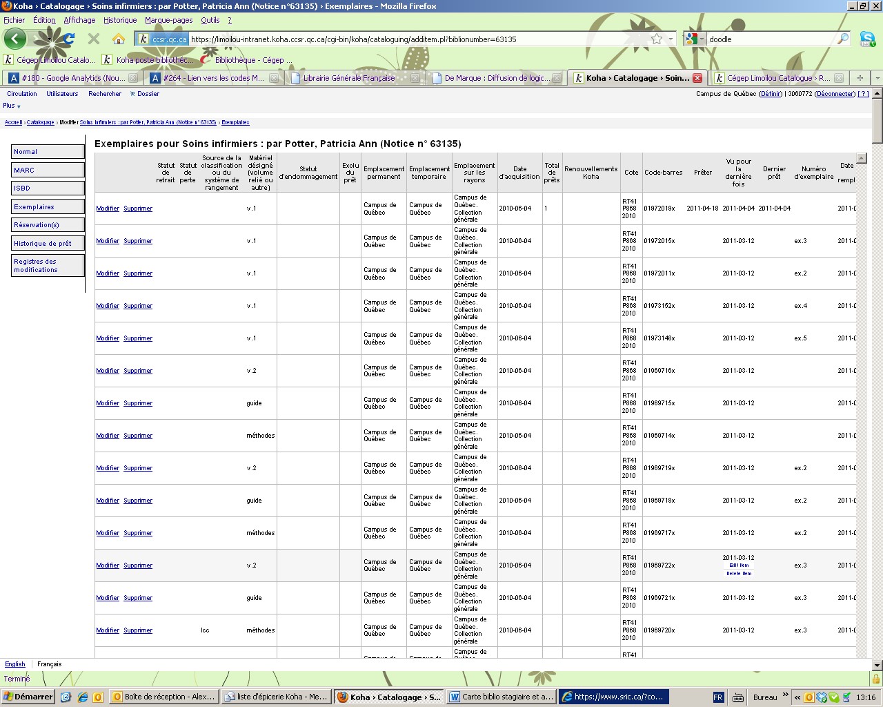The width and height of the screenshot is (883, 707).
Task: Click the search magnifier icon
Action: pos(843,39)
